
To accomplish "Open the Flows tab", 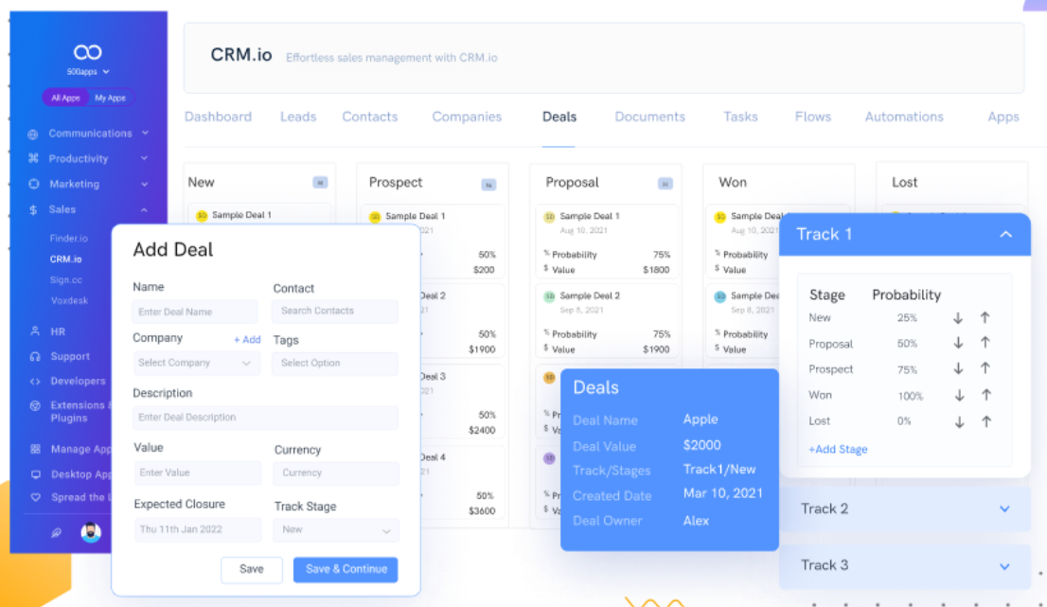I will click(x=812, y=116).
